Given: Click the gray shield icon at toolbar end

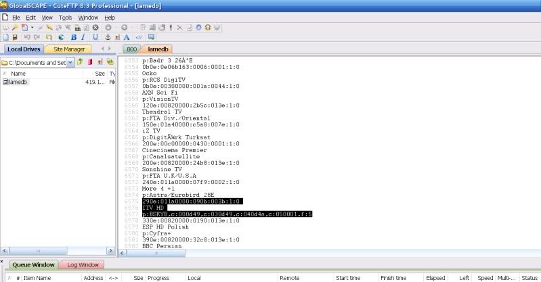Looking at the screenshot, I should click(217, 28).
